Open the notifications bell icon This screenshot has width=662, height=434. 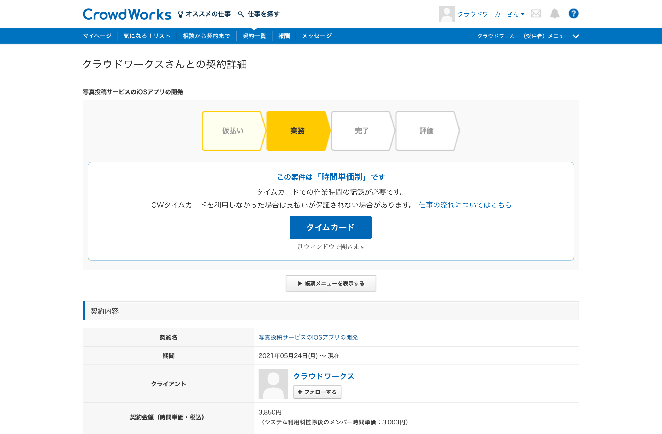[x=555, y=14]
